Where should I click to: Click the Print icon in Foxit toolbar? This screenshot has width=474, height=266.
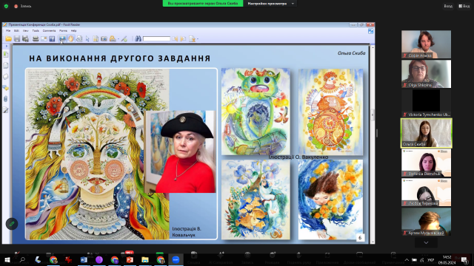pyautogui.click(x=36, y=38)
